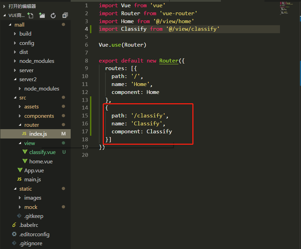This screenshot has width=301, height=249.
Task: Click Vue.use(Router) on line 6
Action: [122, 45]
